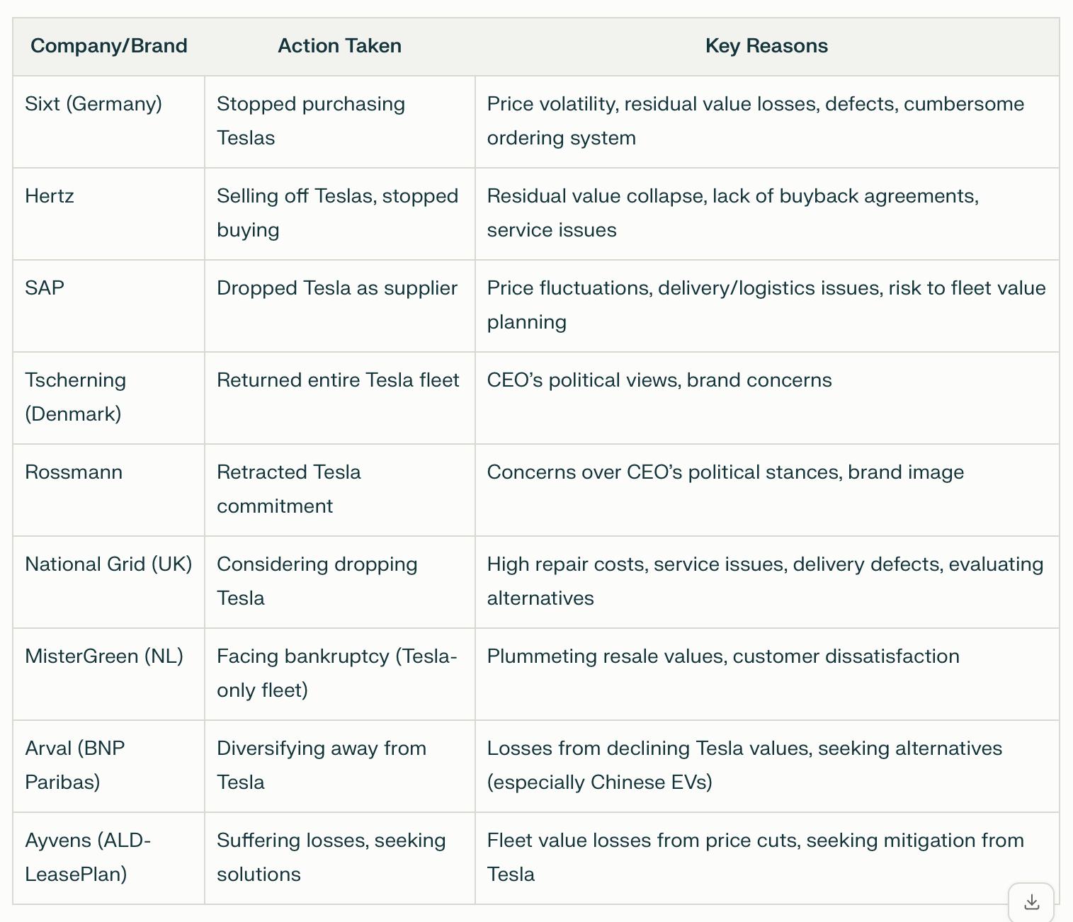Select 'Plummeting resale values' reasons cell
The height and width of the screenshot is (922, 1073).
[x=723, y=656]
